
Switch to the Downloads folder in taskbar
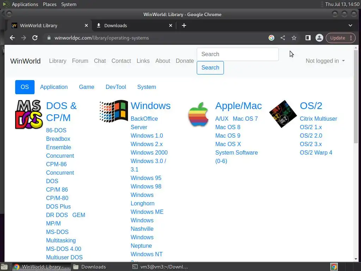pos(90,267)
